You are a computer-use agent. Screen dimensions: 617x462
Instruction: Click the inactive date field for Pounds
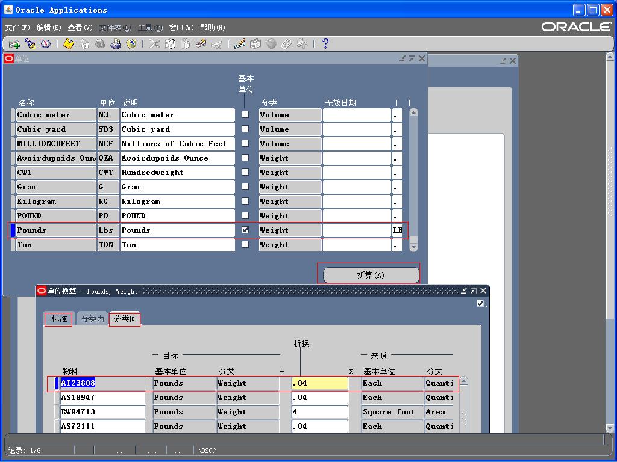tap(357, 230)
